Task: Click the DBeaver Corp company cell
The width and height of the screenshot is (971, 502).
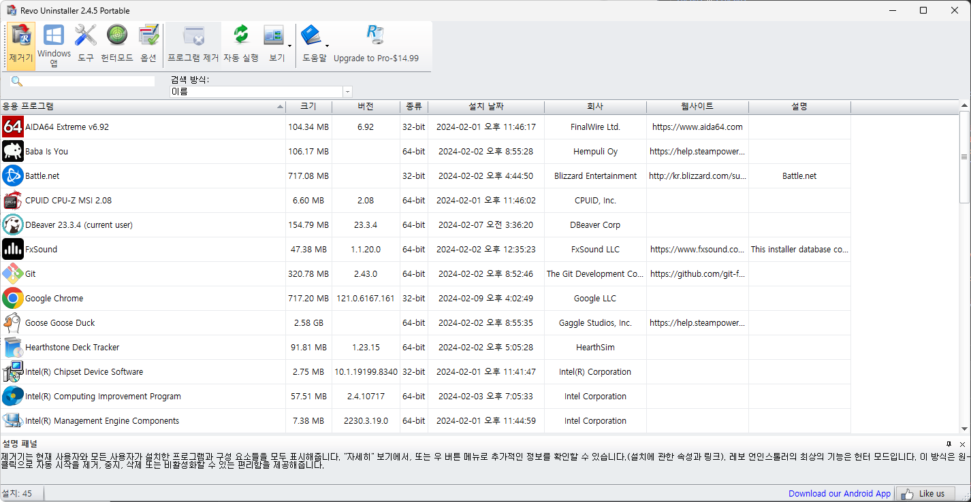Action: 595,225
